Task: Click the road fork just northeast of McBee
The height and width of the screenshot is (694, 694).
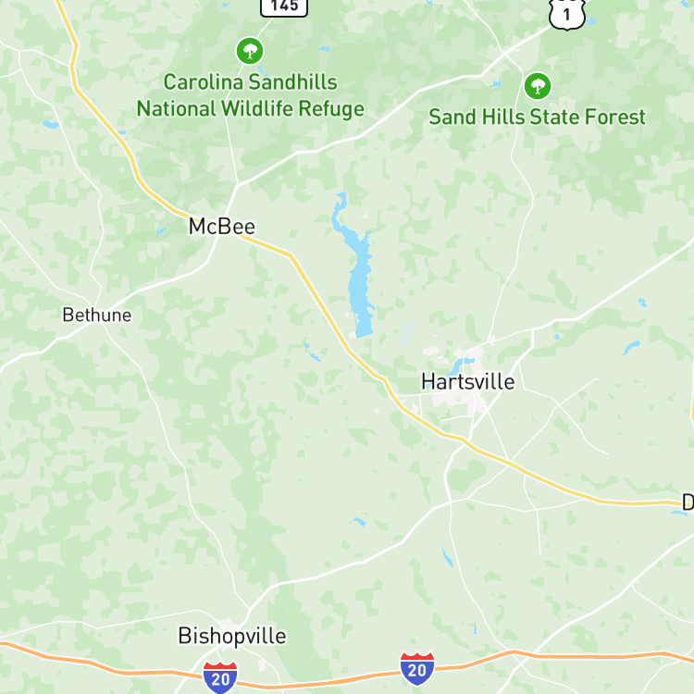Action: pyautogui.click(x=238, y=184)
